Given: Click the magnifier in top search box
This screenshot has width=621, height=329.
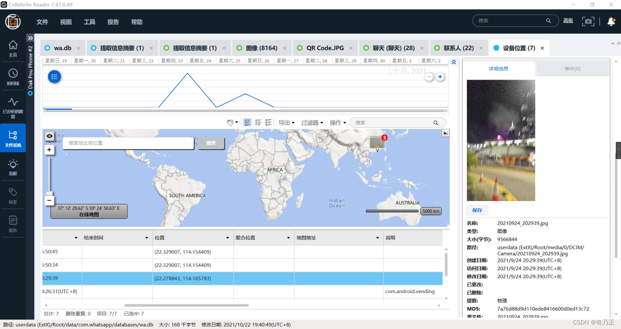Looking at the screenshot, I should click(549, 21).
